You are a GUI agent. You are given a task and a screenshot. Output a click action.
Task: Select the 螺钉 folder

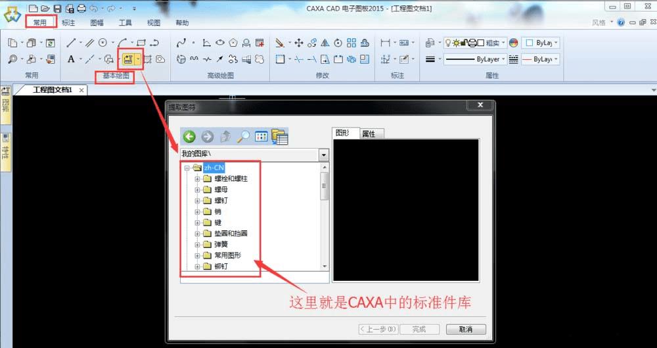click(x=221, y=201)
